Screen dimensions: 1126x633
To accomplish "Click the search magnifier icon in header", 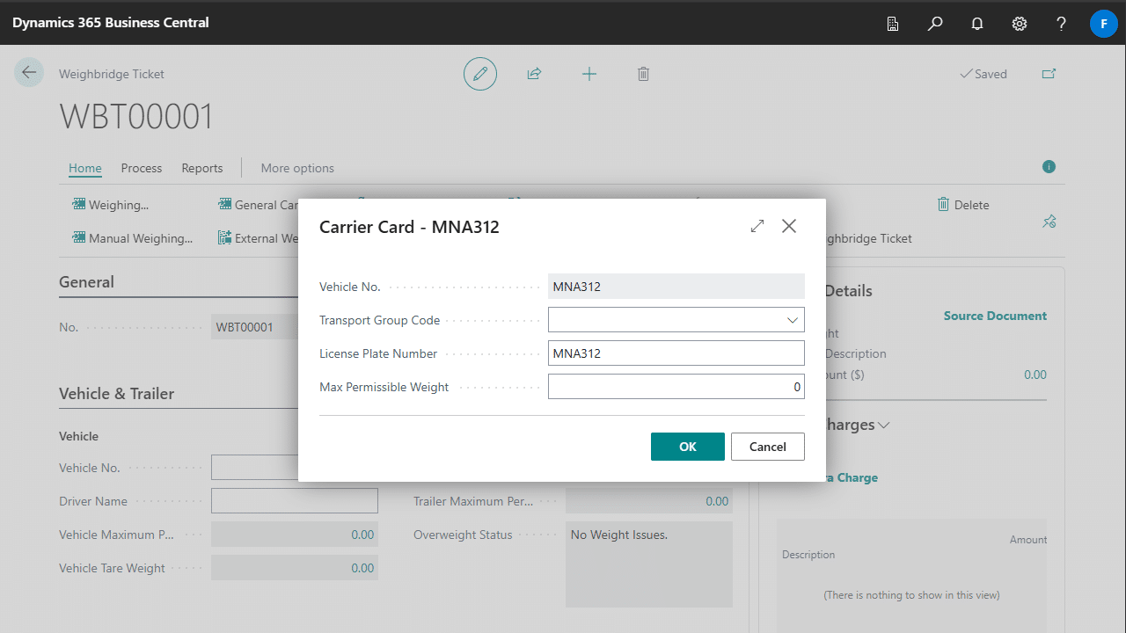I will tap(935, 24).
